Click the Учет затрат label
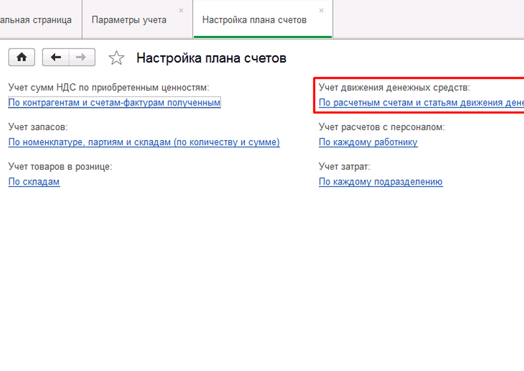The image size is (524, 371). 344,167
